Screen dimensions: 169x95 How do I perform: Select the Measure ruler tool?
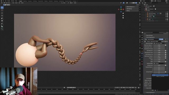point(2,26)
